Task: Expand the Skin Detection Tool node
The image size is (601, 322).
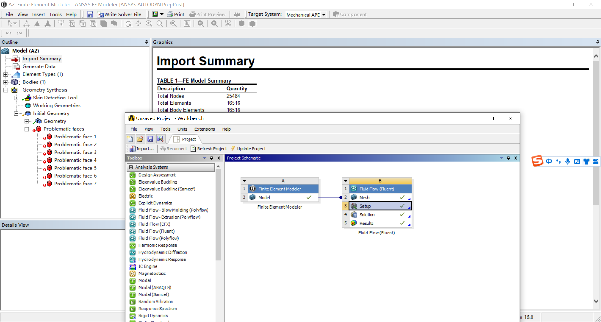Action: click(x=16, y=98)
